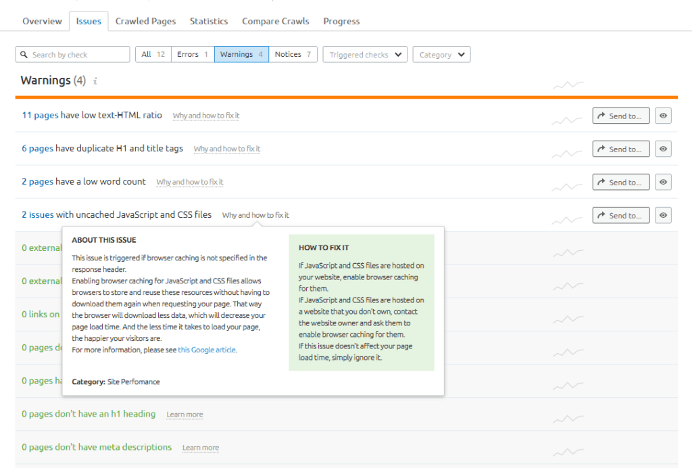Click the Search by check field

point(78,55)
